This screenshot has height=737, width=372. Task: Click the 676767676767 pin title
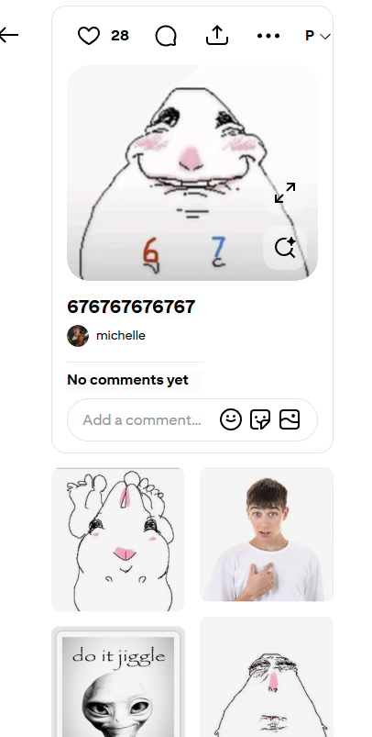click(131, 307)
